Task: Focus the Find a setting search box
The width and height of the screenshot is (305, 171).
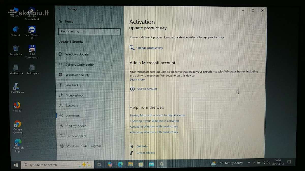Action: tap(89, 32)
